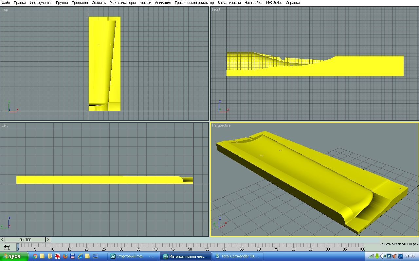
Task: Open the volume speaker tray icon
Action: click(383, 256)
